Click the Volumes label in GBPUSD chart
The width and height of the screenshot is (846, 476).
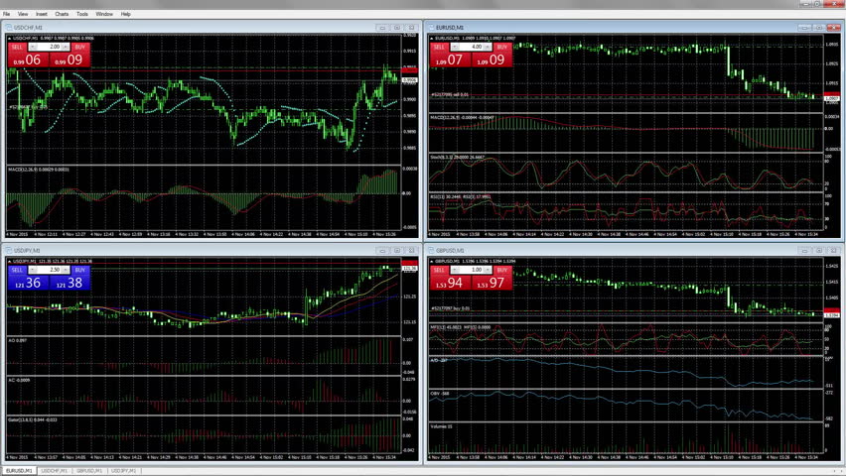coord(441,426)
